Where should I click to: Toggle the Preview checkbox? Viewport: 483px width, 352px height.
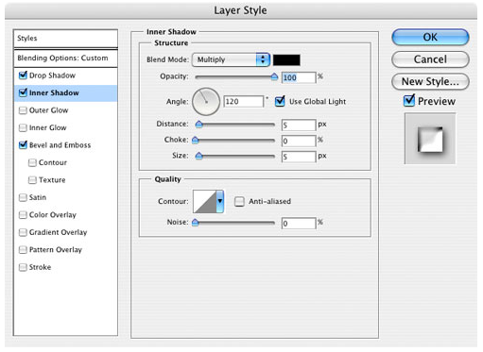tap(409, 101)
